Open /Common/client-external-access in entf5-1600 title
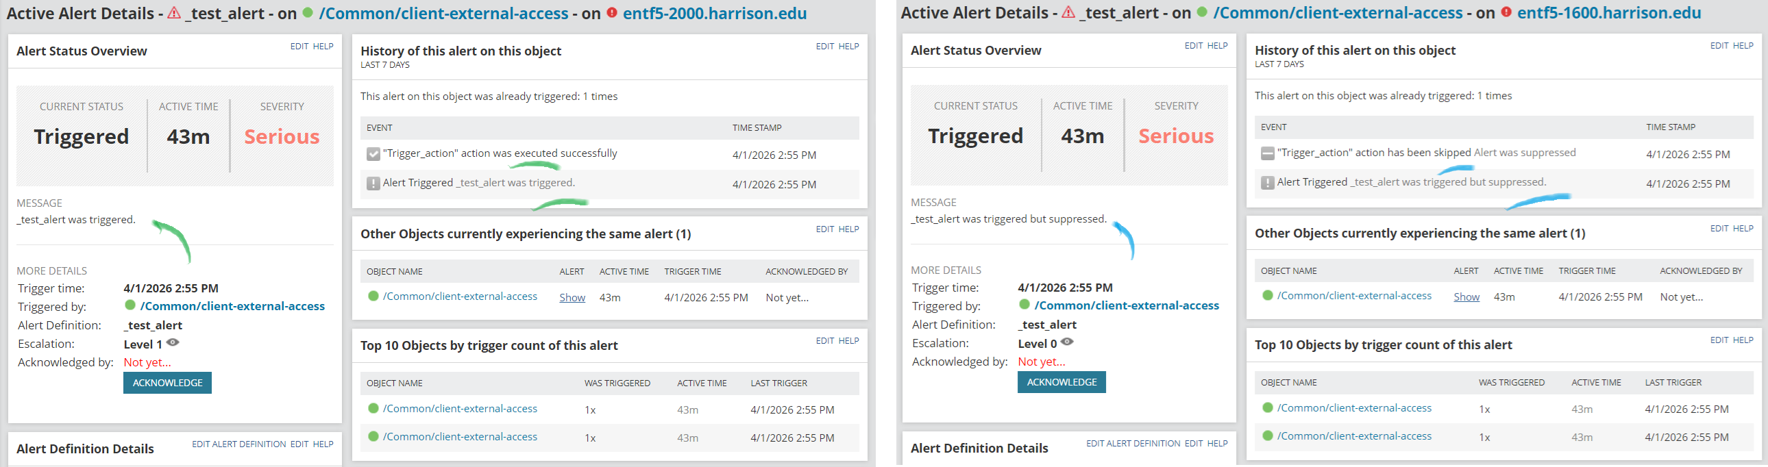Image resolution: width=1768 pixels, height=467 pixels. click(x=1338, y=12)
